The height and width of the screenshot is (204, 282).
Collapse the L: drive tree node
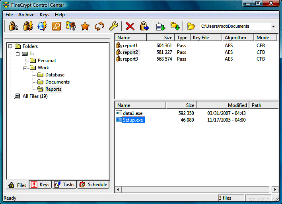pyautogui.click(x=18, y=53)
